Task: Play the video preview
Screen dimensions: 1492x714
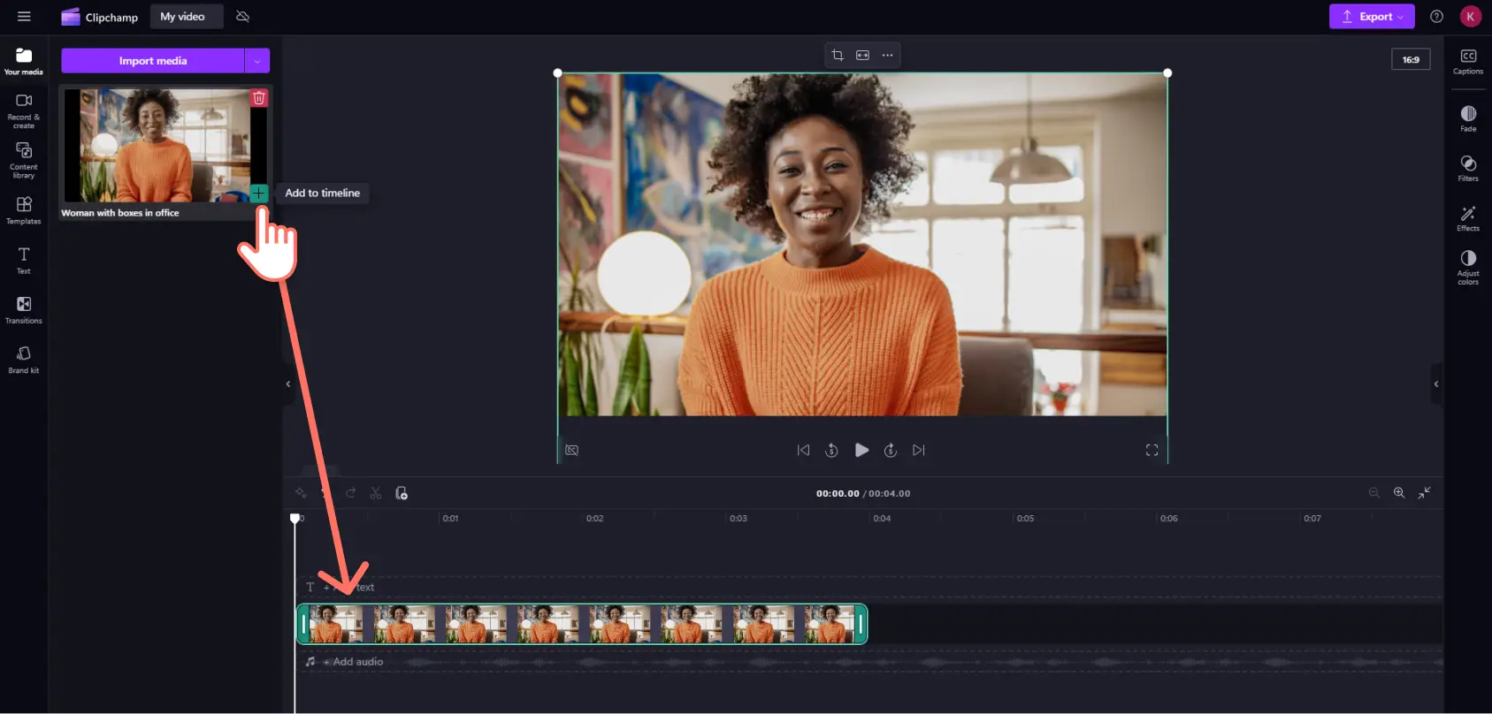Action: (861, 450)
